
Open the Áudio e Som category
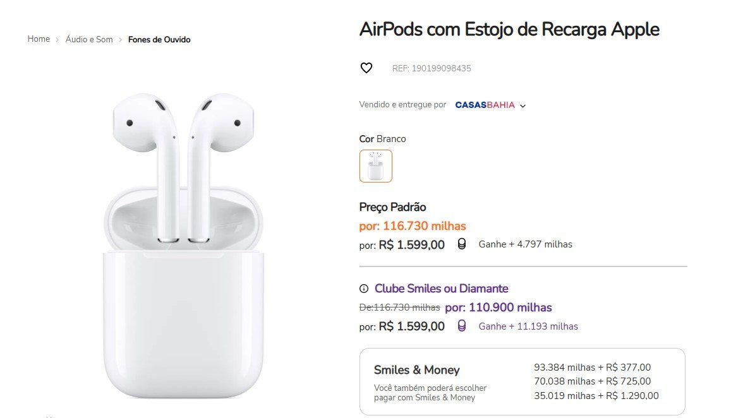pos(89,40)
